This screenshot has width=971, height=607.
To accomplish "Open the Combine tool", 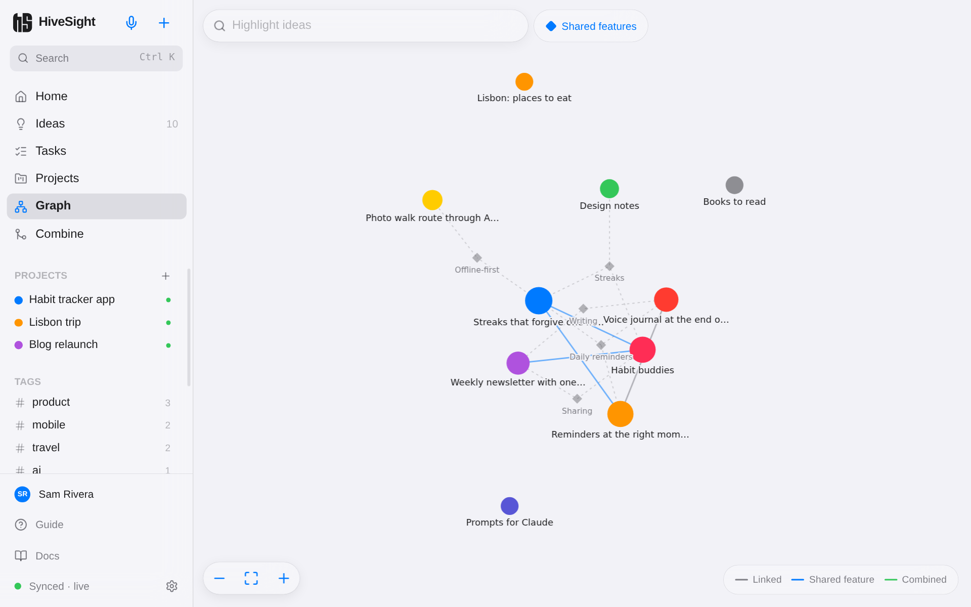I will (x=97, y=234).
